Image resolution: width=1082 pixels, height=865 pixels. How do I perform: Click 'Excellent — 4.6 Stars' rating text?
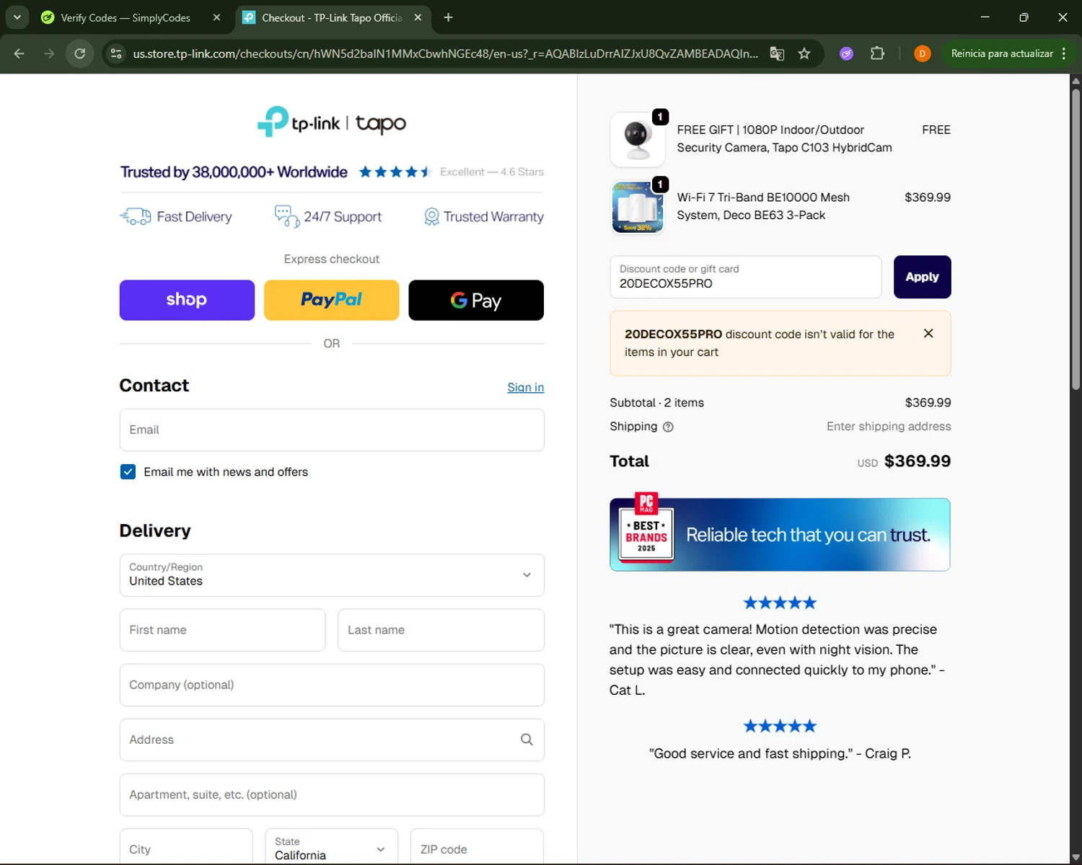492,172
